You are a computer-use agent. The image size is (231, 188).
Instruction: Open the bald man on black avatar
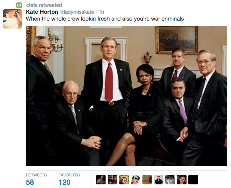(101, 180)
